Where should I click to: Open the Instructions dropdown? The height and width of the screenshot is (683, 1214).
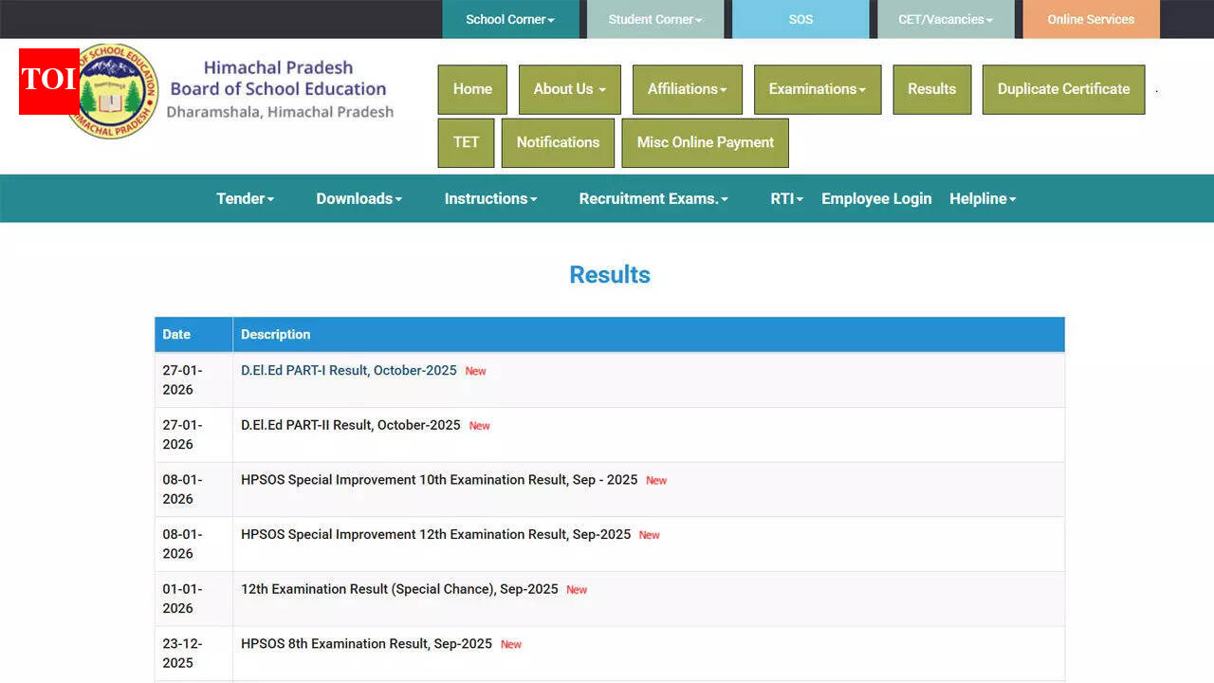tap(490, 198)
